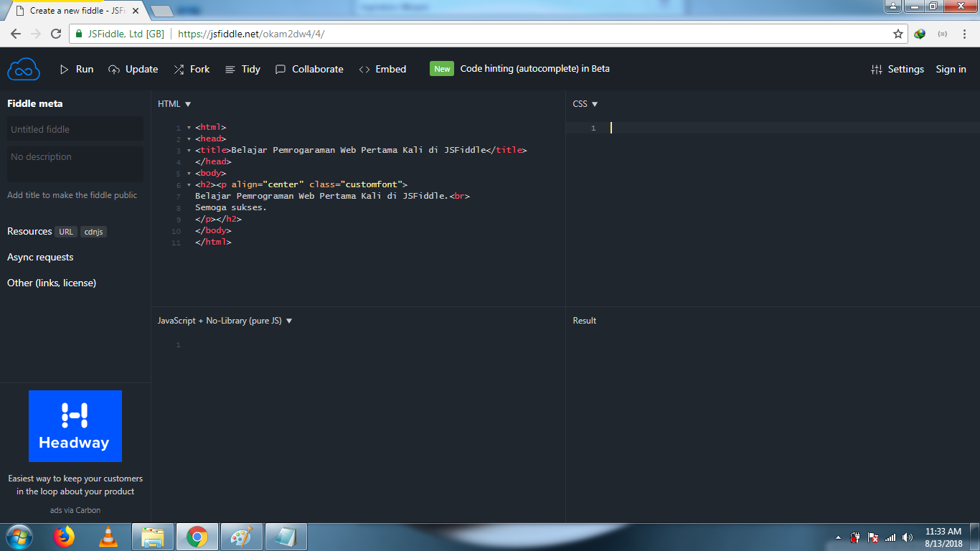980x551 pixels.
Task: Fork the current fiddle
Action: click(x=192, y=69)
